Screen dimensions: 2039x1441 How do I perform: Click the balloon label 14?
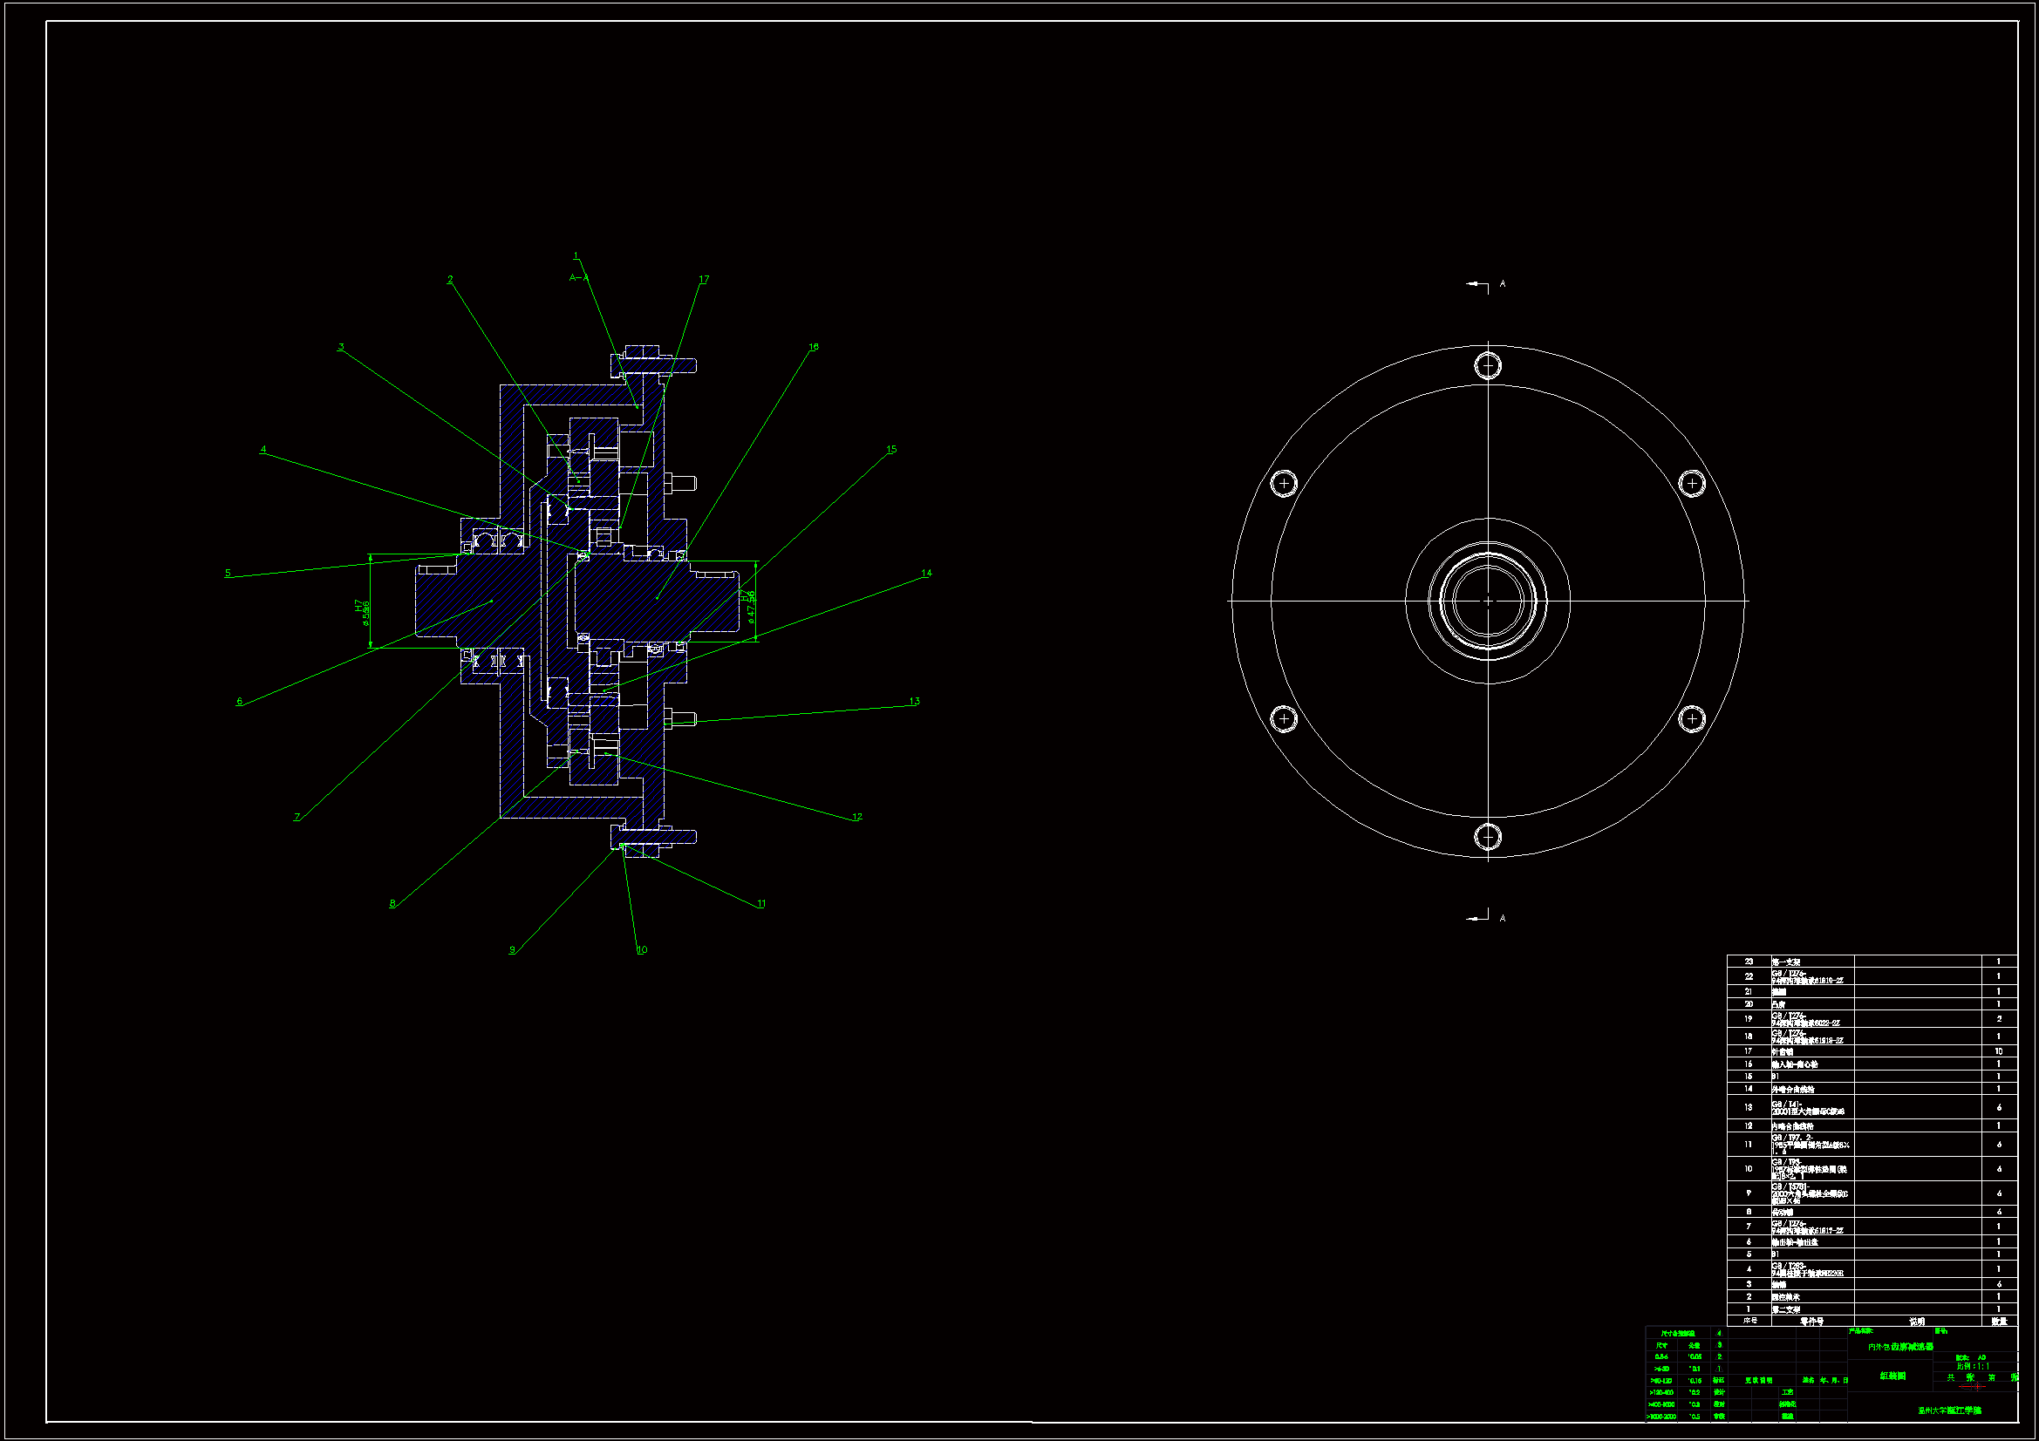[x=926, y=573]
